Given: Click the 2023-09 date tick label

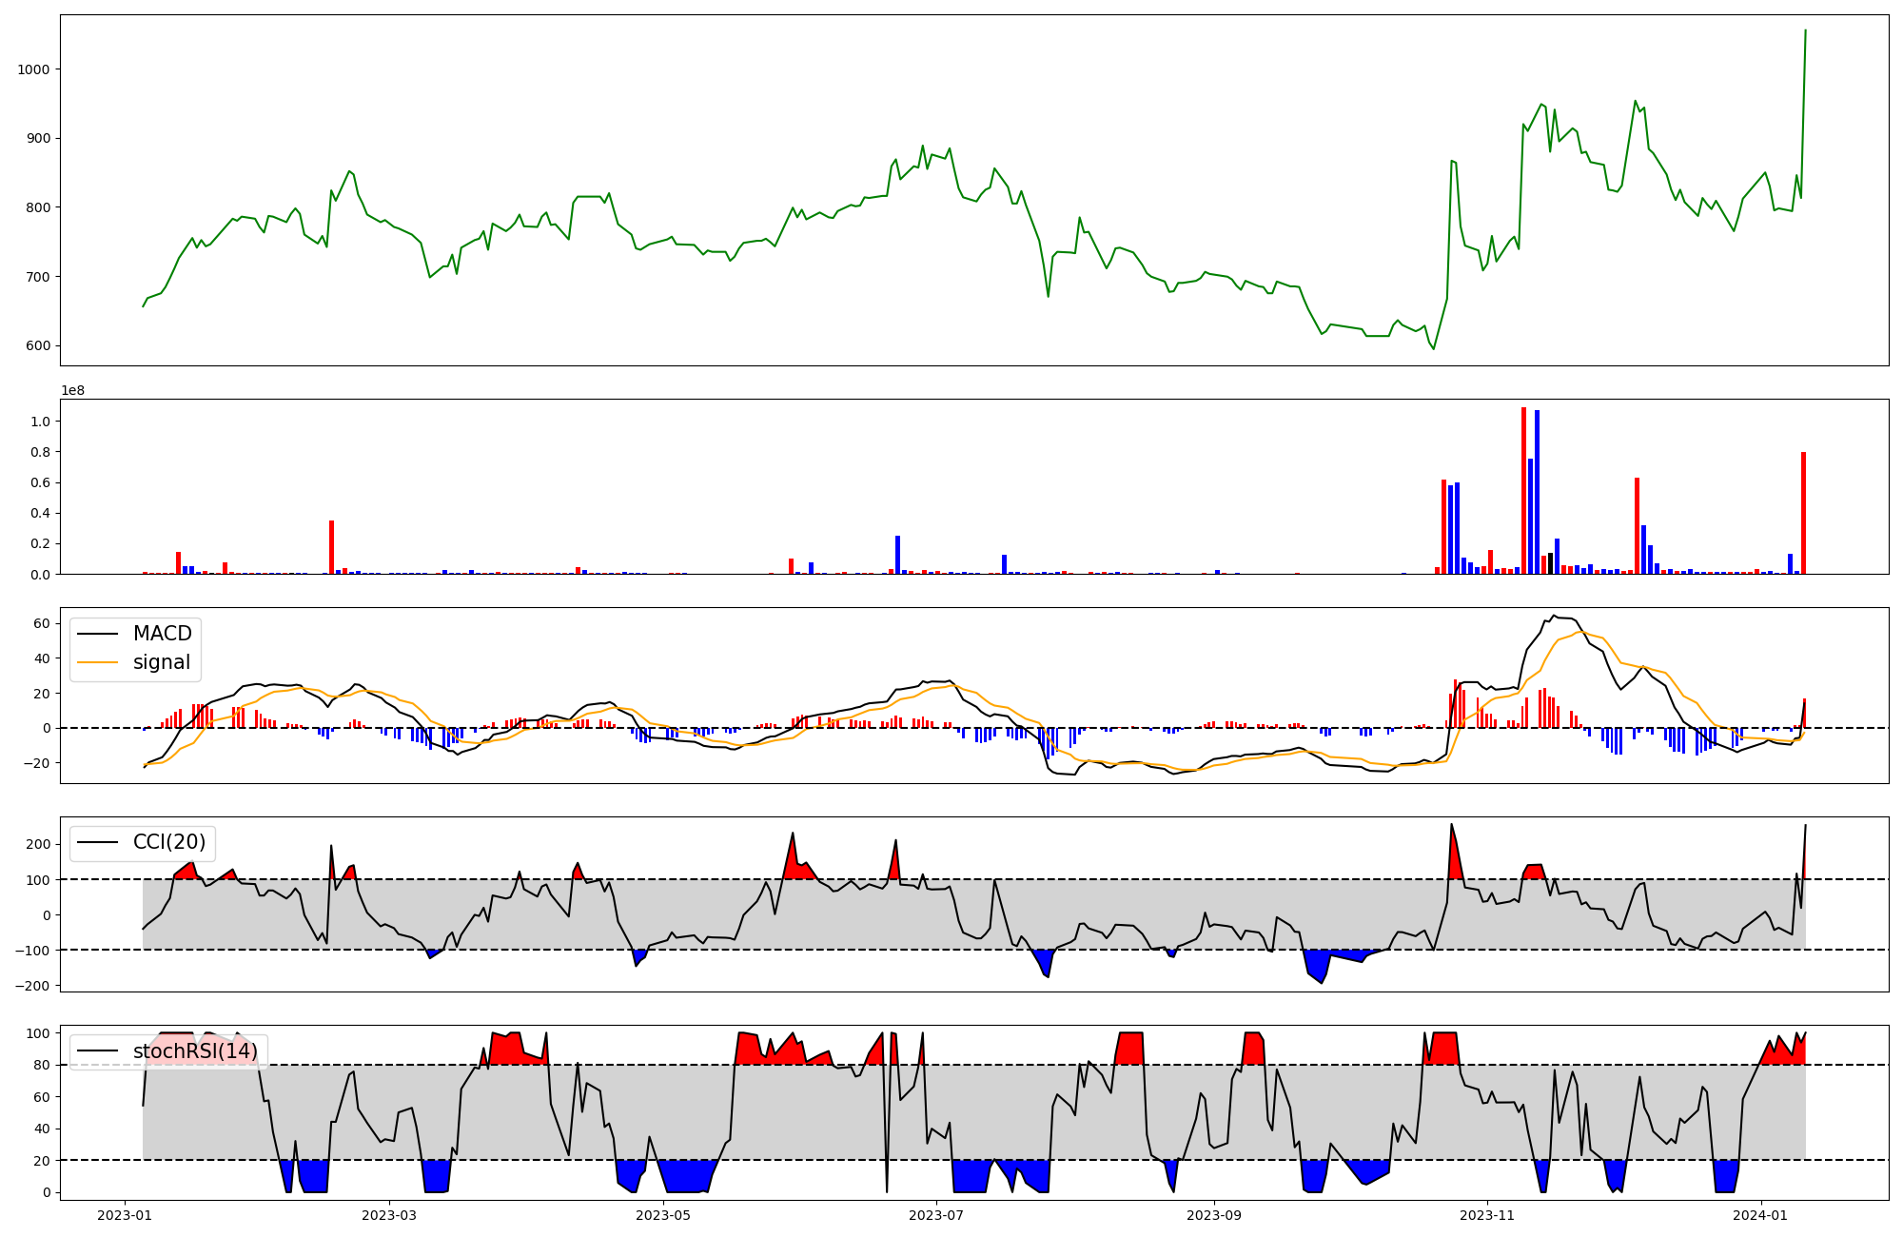Looking at the screenshot, I should (x=1214, y=1215).
